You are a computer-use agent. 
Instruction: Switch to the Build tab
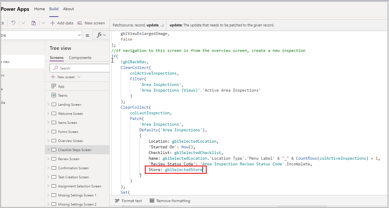pos(54,9)
